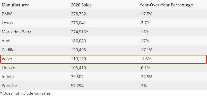Click the Manufacturer column header
Screen dimensions: 207x96
(15, 5)
